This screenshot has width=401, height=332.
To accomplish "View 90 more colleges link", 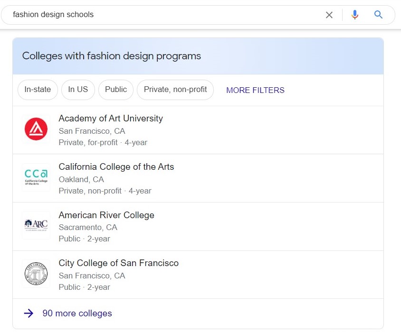I will 77,314.
